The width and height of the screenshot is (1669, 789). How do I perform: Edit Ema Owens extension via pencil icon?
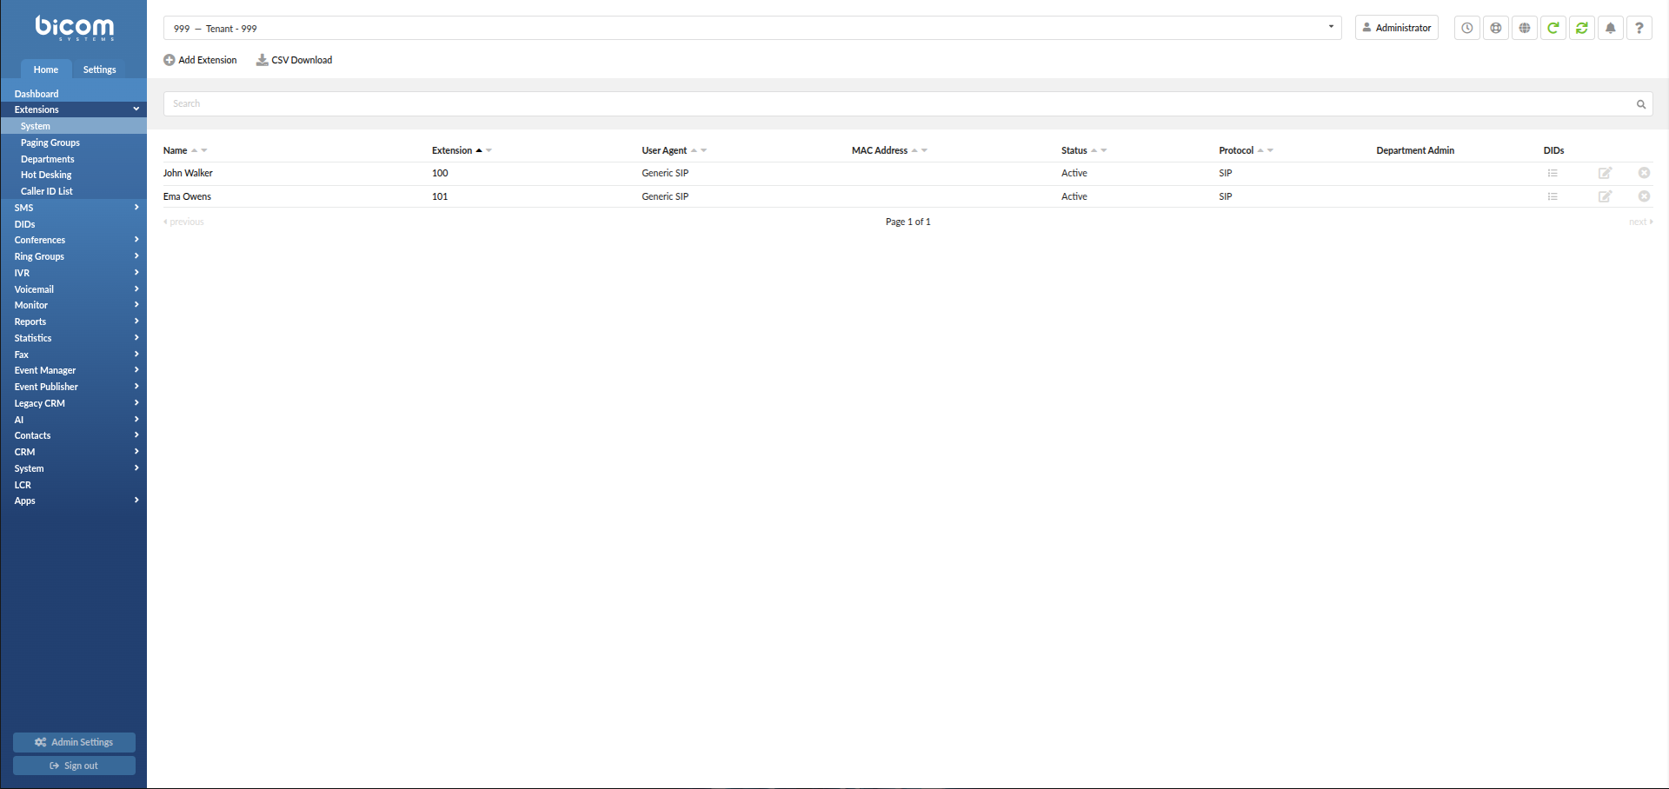(x=1606, y=196)
